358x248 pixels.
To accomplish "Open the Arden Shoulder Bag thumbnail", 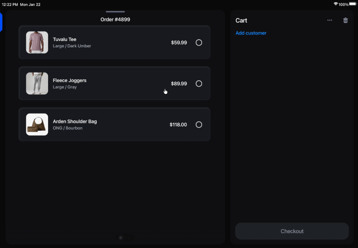I will (37, 125).
